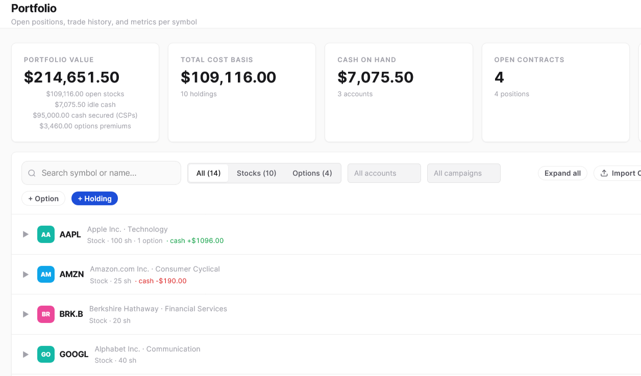This screenshot has width=641, height=376.
Task: Switch to the Options (4) tab
Action: click(x=312, y=173)
